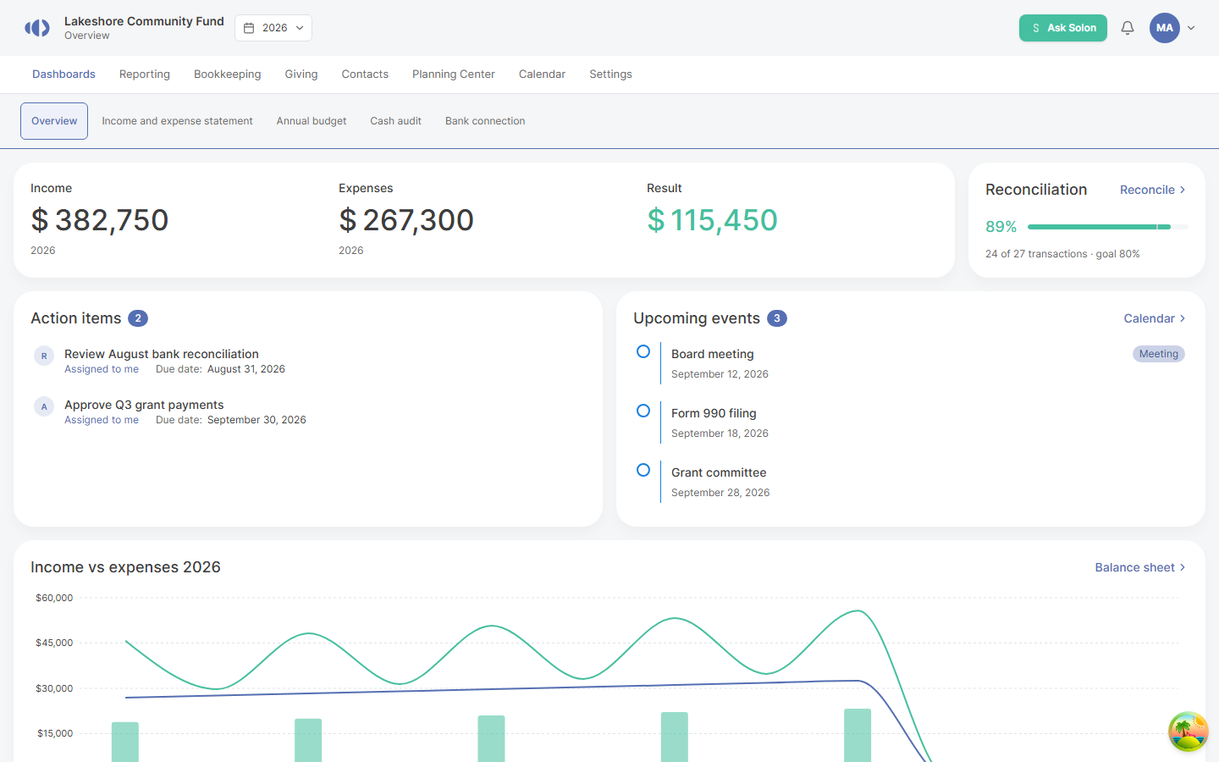The image size is (1219, 762).
Task: Click the $45,000 axis label
Action: (x=54, y=643)
